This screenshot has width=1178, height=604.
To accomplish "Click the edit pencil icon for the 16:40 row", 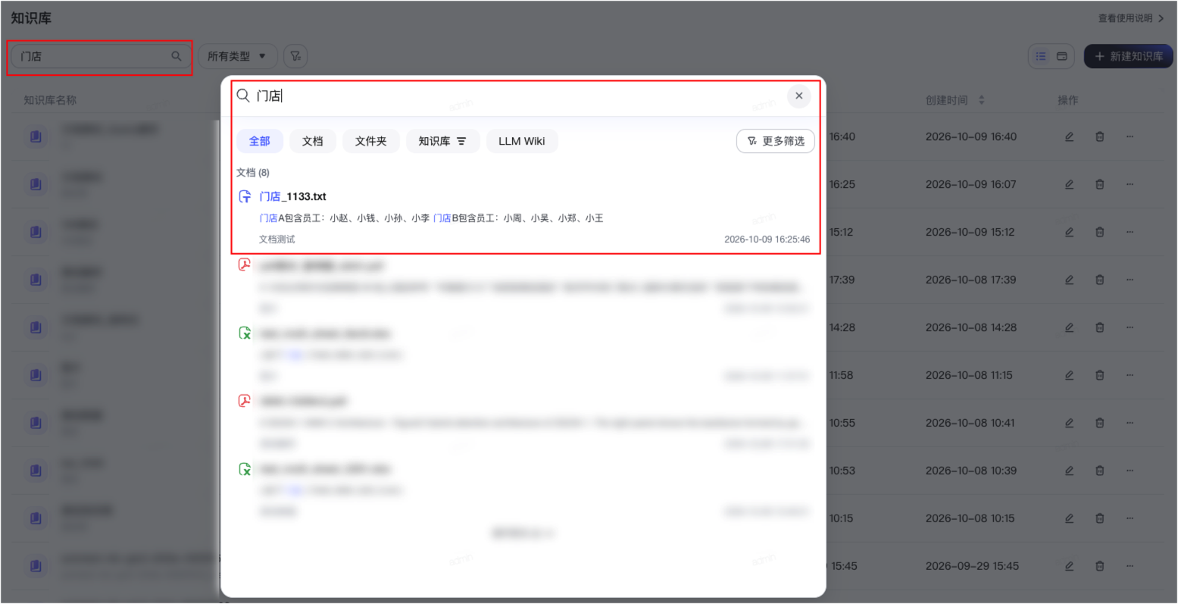I will pos(1069,136).
